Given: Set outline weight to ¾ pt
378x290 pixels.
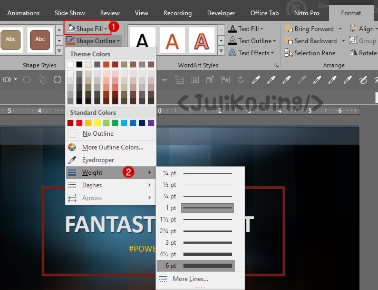Looking at the screenshot, I should pyautogui.click(x=196, y=196).
